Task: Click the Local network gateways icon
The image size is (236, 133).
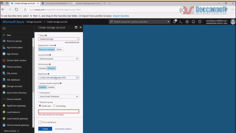Action: (4, 119)
